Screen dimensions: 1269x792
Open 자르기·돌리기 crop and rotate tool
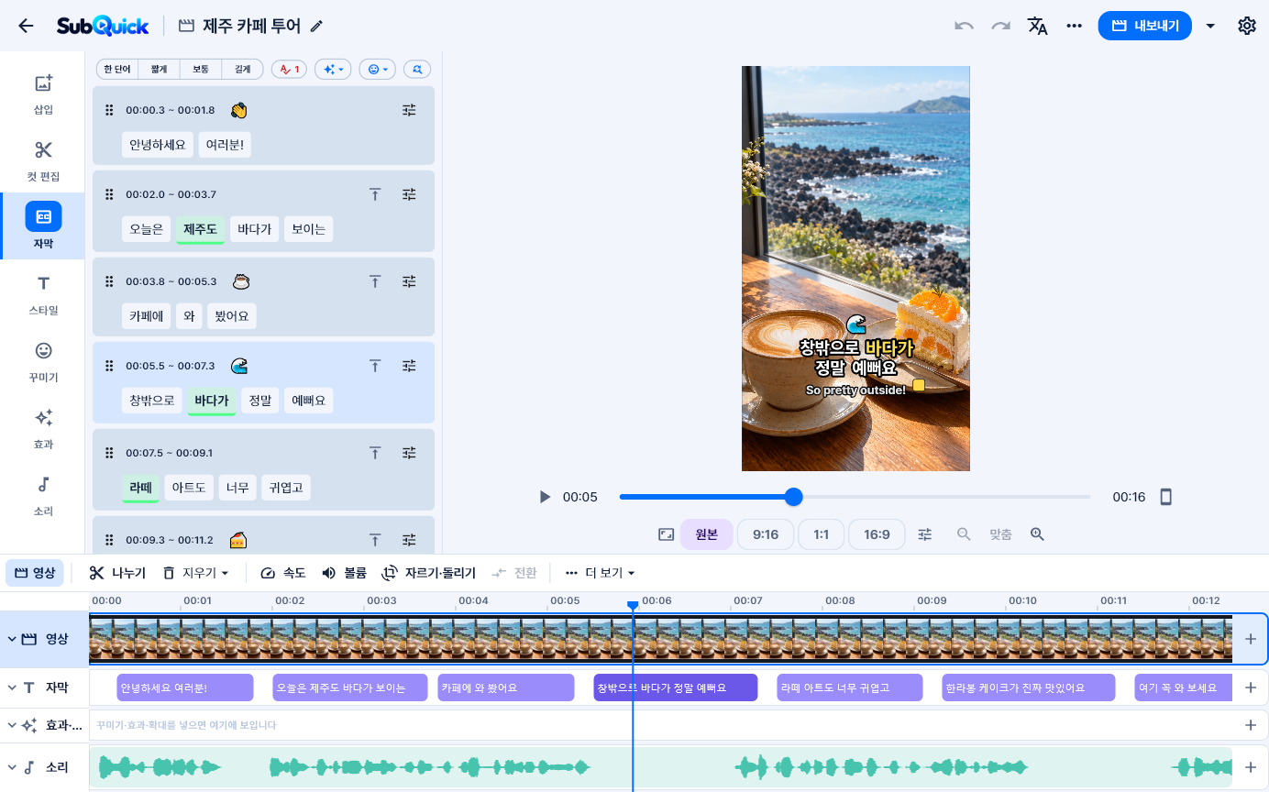pyautogui.click(x=429, y=573)
